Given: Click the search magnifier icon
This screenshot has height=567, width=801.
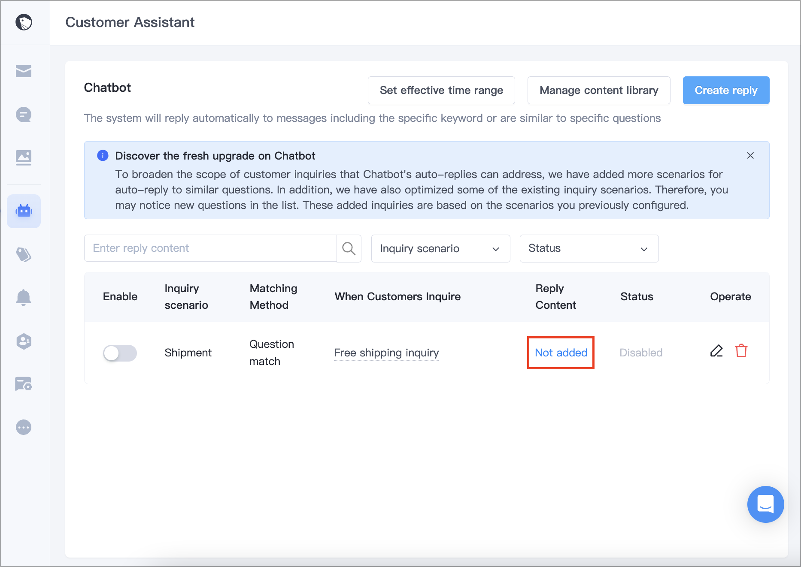Looking at the screenshot, I should coord(349,248).
